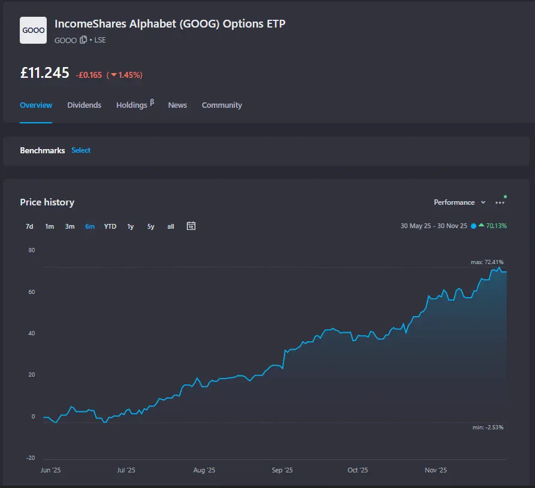Click Select to add a benchmark
535x488 pixels.
(x=81, y=150)
